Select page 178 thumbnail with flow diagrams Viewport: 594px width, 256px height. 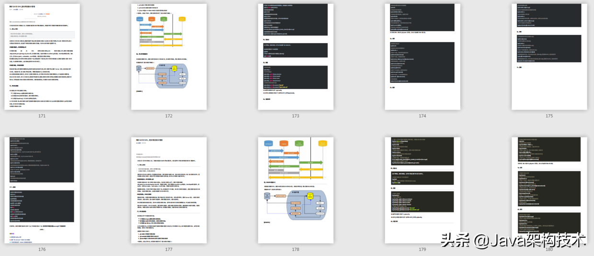(x=296, y=190)
